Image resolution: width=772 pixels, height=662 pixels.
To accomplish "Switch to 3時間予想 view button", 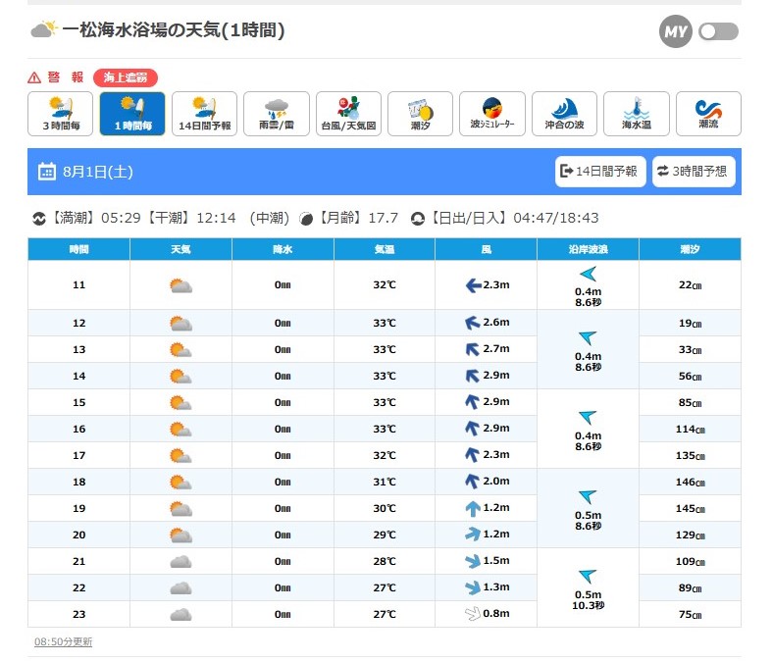I will [x=694, y=172].
